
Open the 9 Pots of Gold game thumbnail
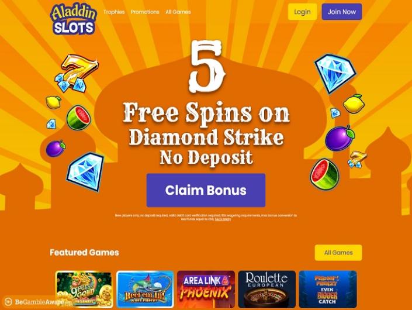[x=84, y=289]
